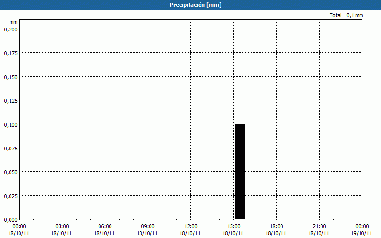Click the 0,125 y-axis value
381x238 pixels.
(x=10, y=100)
